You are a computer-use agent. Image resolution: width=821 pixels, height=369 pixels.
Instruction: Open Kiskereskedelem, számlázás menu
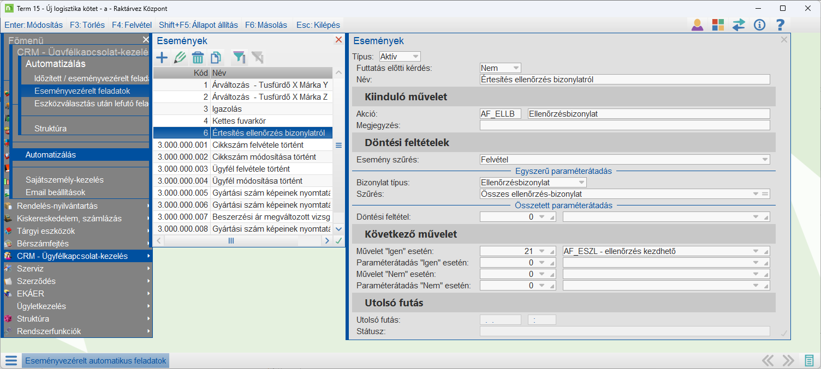click(x=77, y=219)
